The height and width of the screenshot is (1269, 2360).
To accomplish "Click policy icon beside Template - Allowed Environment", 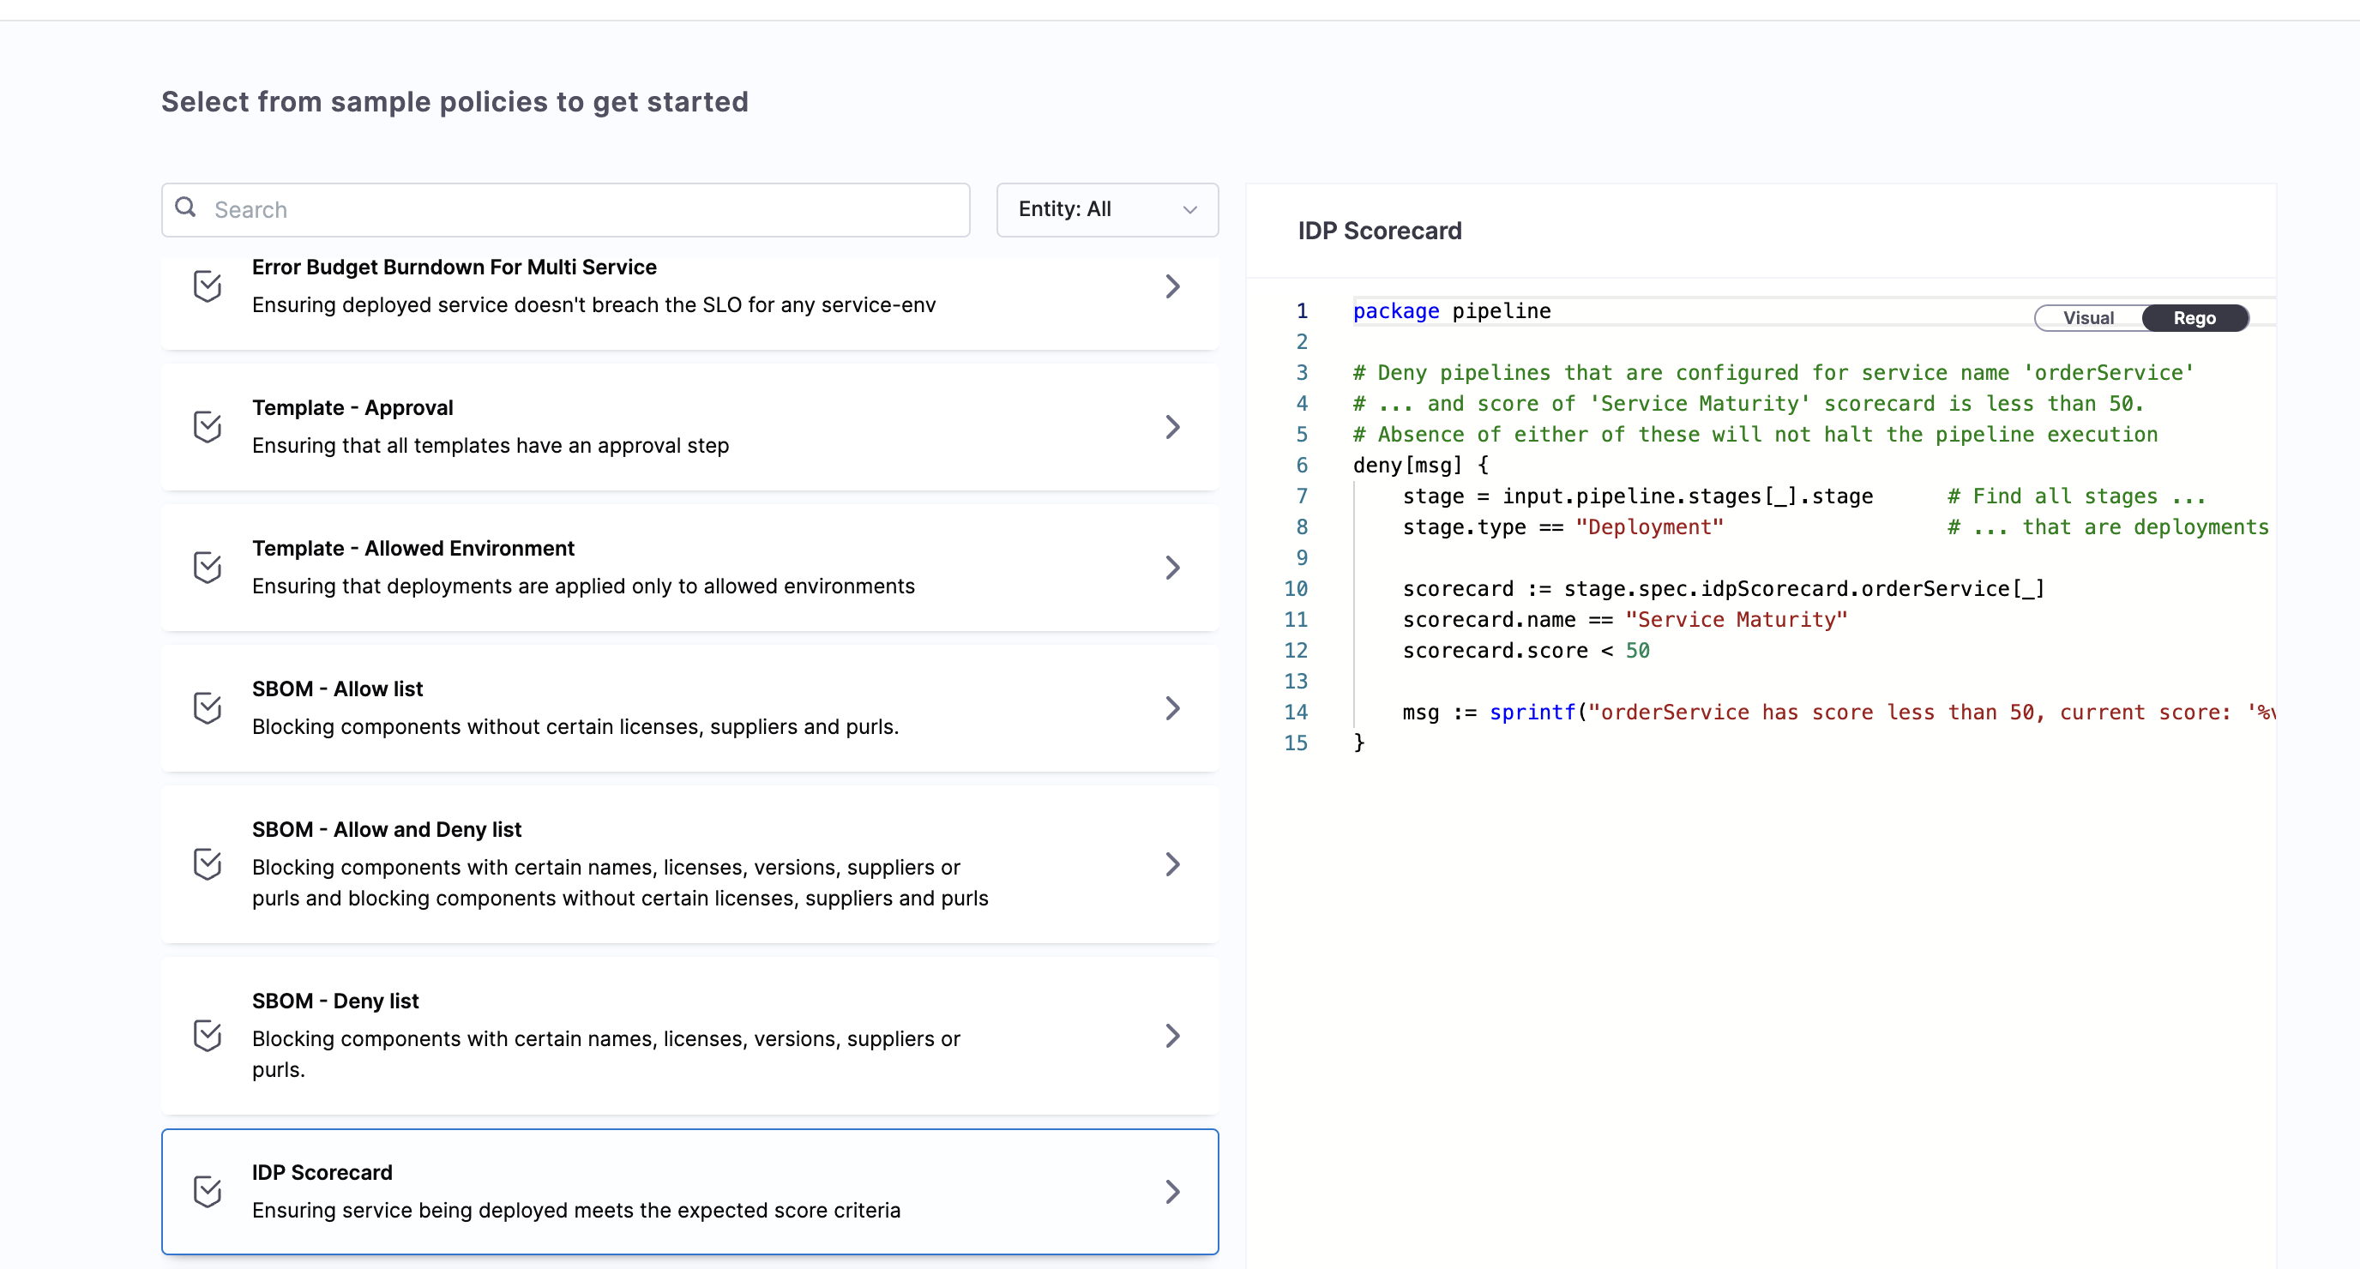I will 208,567.
